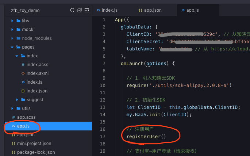Click the collapse all folders icon

(x=80, y=10)
